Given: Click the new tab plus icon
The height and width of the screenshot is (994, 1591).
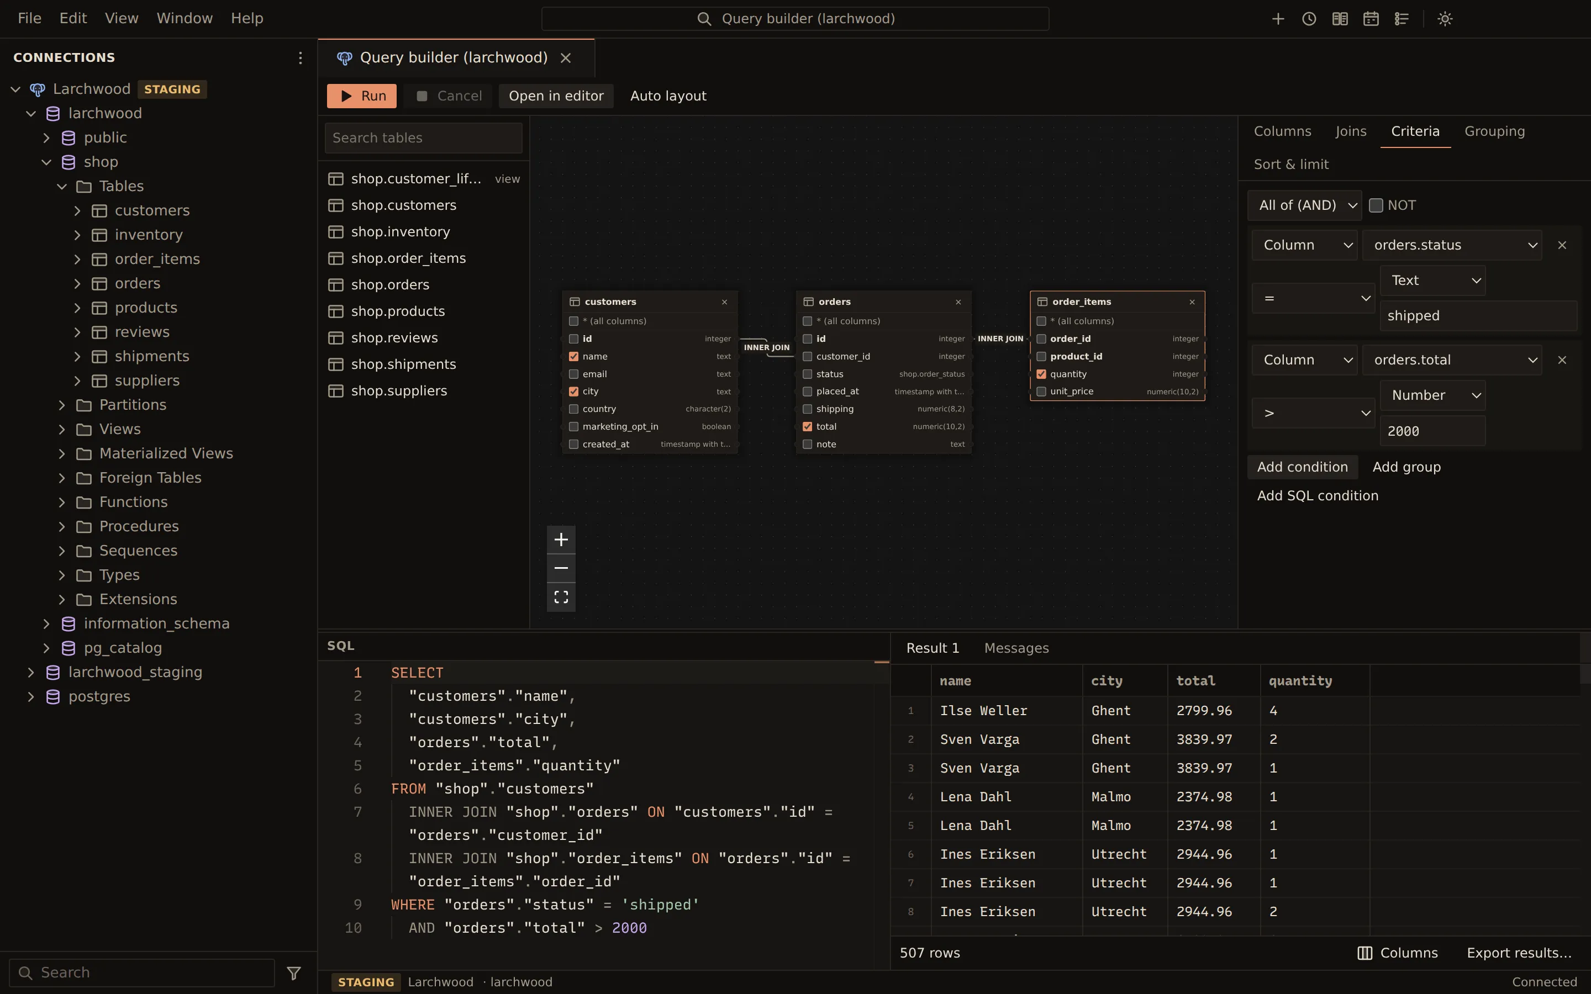Looking at the screenshot, I should click(x=1278, y=18).
